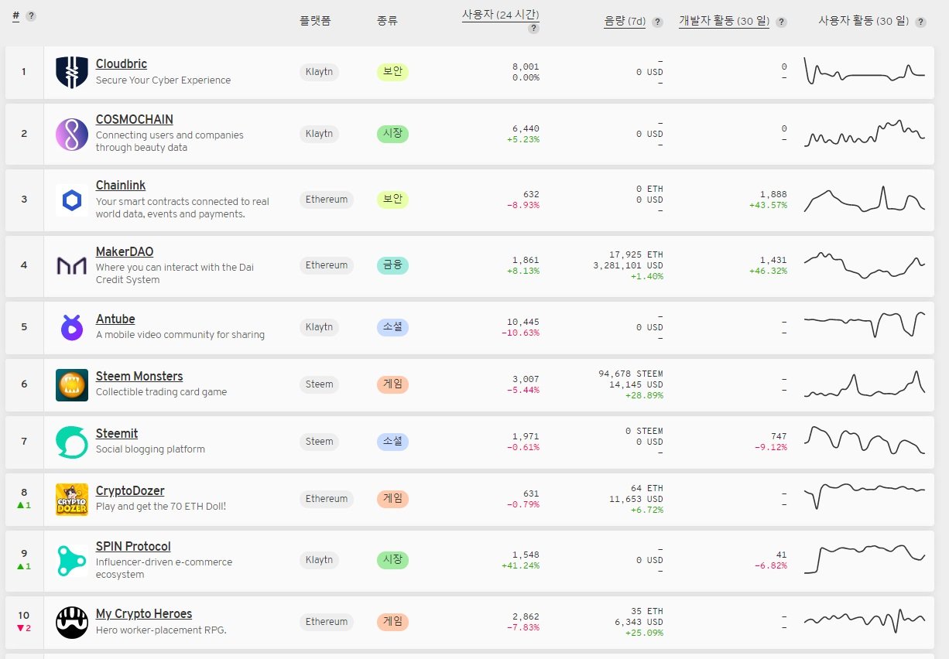Image resolution: width=949 pixels, height=659 pixels.
Task: Click 보안 category tag in Cloudbric row
Action: [392, 72]
